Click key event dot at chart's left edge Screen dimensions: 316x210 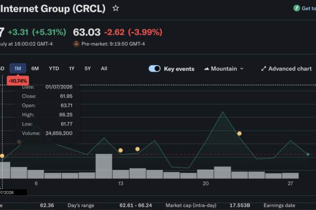click(x=2, y=156)
